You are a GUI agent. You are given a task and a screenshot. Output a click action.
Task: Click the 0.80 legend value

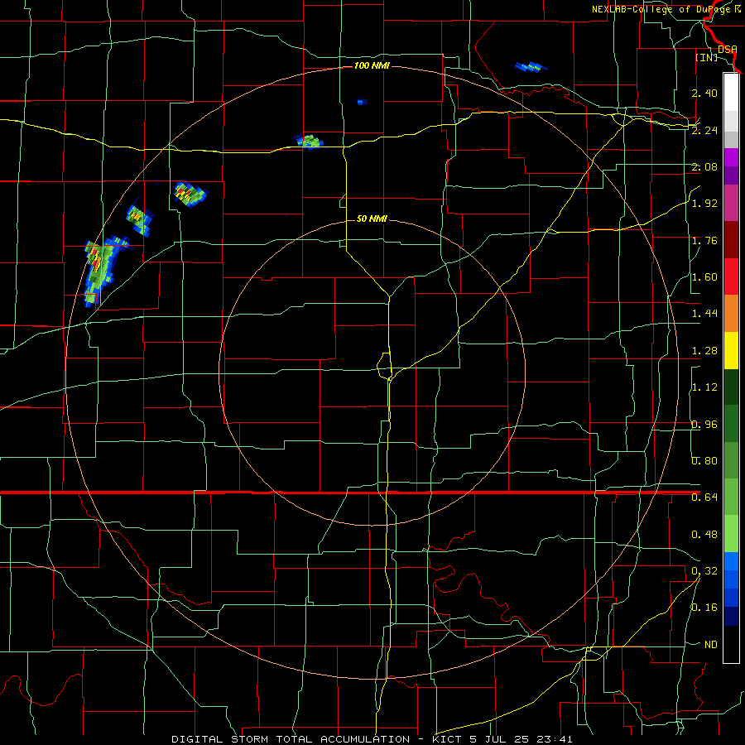pyautogui.click(x=704, y=461)
